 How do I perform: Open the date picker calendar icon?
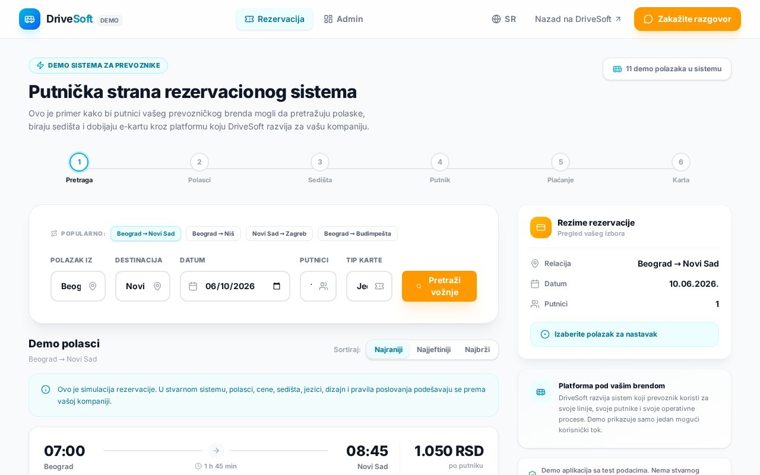(277, 286)
